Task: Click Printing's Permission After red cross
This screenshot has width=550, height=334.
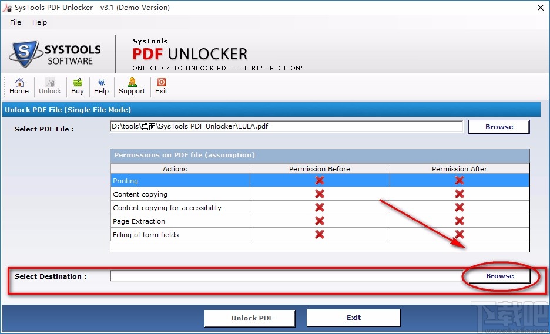Action: pos(460,180)
